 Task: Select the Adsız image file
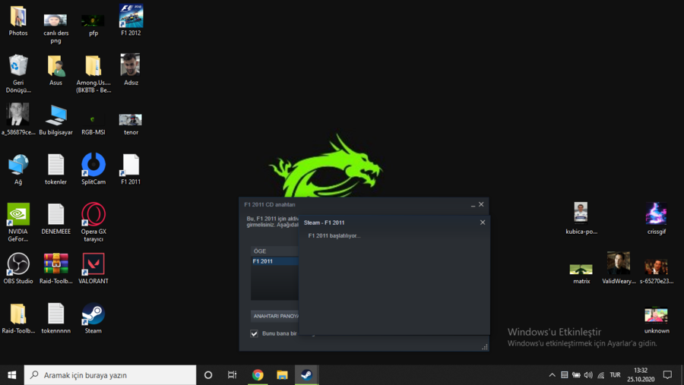point(131,70)
